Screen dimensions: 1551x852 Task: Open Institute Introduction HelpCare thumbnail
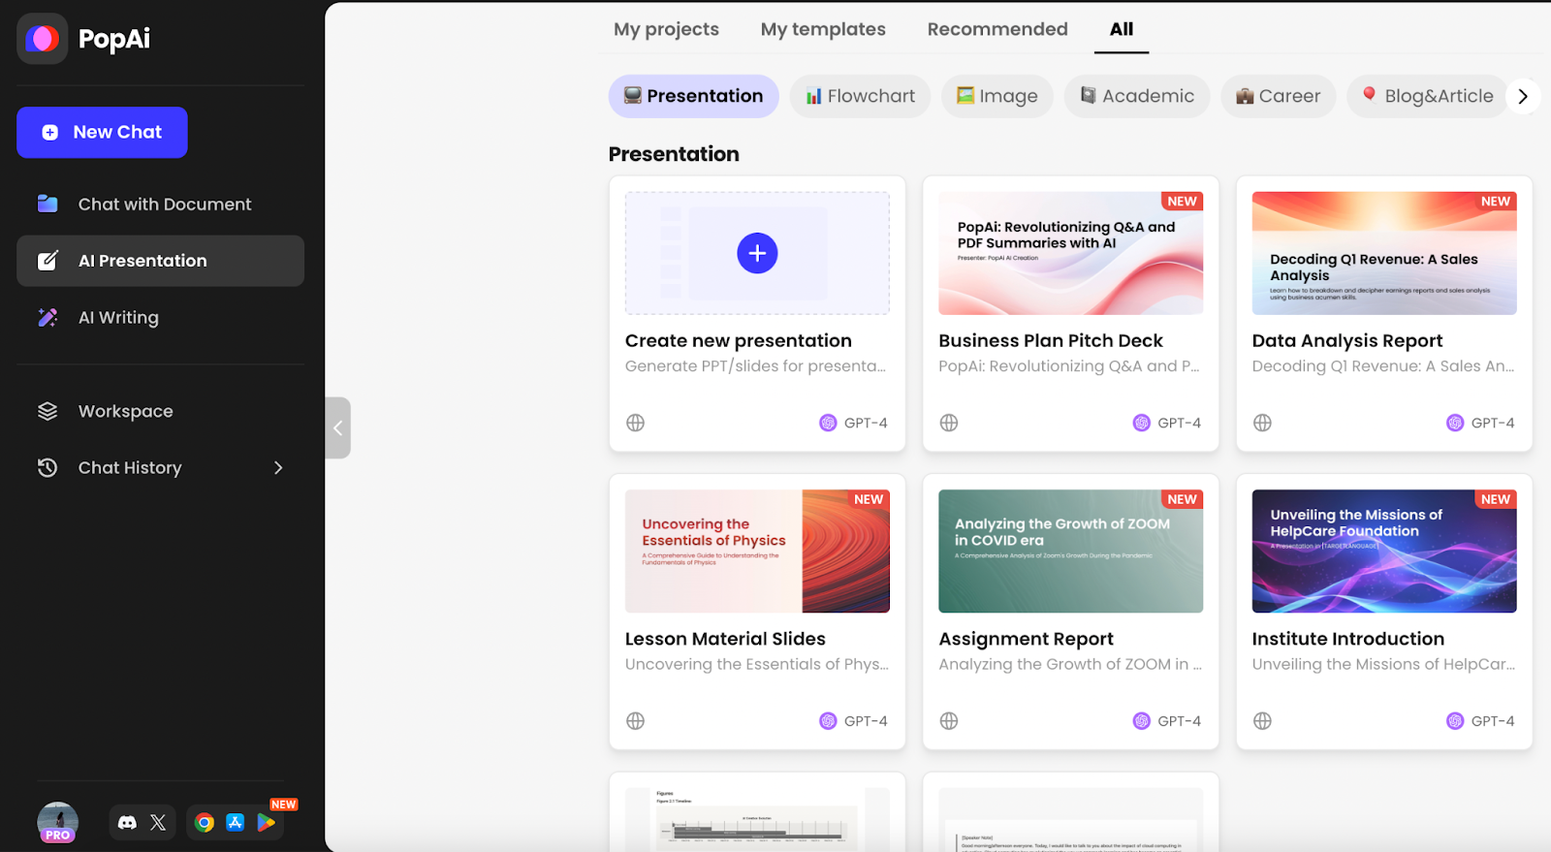pyautogui.click(x=1384, y=551)
